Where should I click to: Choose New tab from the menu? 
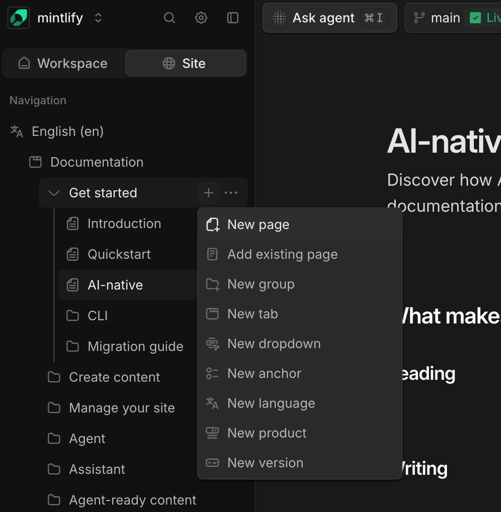299,314
